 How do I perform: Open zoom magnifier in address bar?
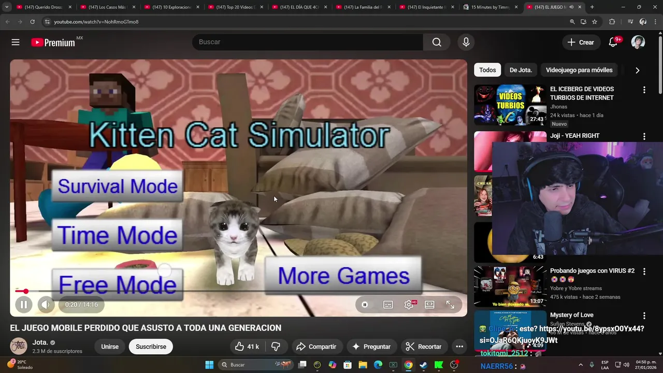pos(572,22)
